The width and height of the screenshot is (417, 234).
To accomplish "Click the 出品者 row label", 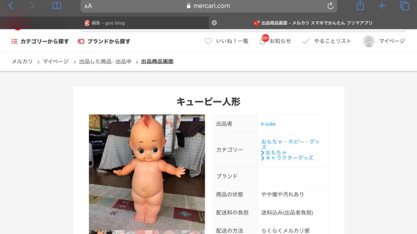I will [x=224, y=124].
